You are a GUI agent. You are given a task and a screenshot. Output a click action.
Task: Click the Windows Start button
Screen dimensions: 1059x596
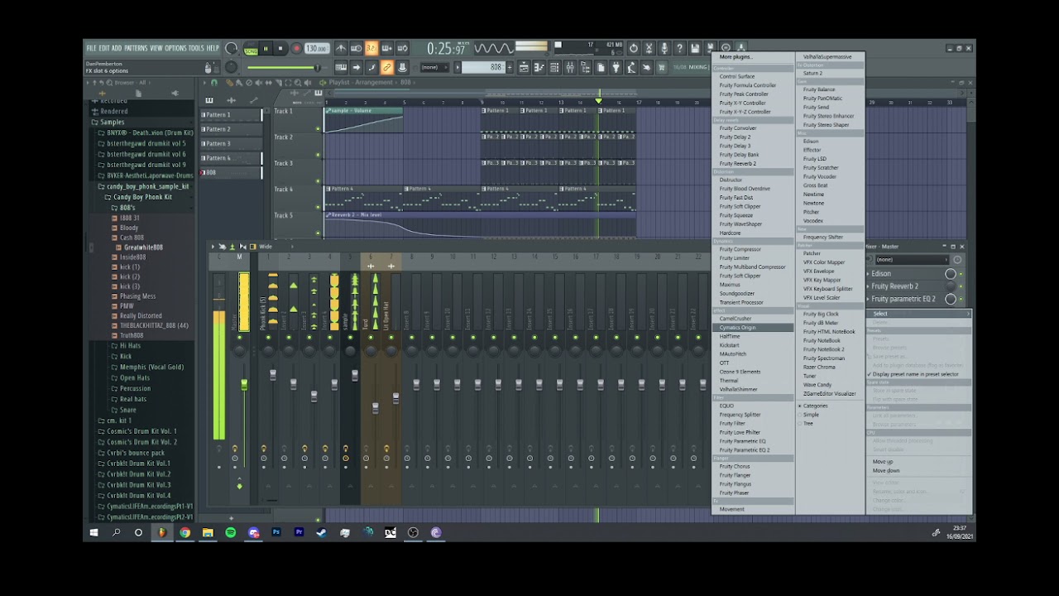coord(93,533)
